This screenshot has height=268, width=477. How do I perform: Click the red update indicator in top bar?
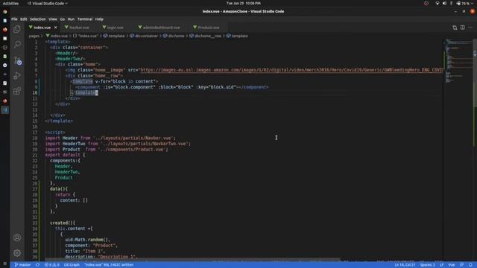(x=426, y=3)
